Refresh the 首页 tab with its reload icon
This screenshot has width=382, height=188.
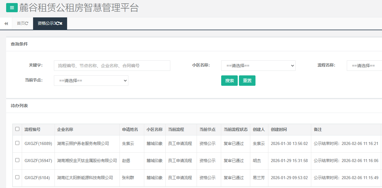[x=27, y=23]
